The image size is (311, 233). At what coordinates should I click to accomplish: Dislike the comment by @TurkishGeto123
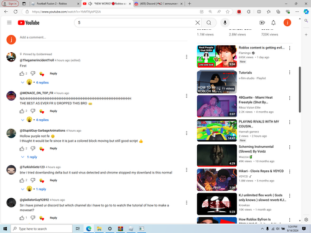coord(33,180)
